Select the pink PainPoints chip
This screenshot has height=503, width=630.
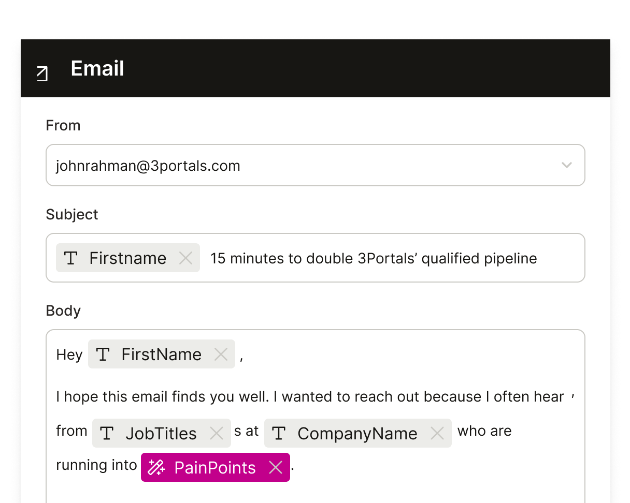tap(214, 467)
